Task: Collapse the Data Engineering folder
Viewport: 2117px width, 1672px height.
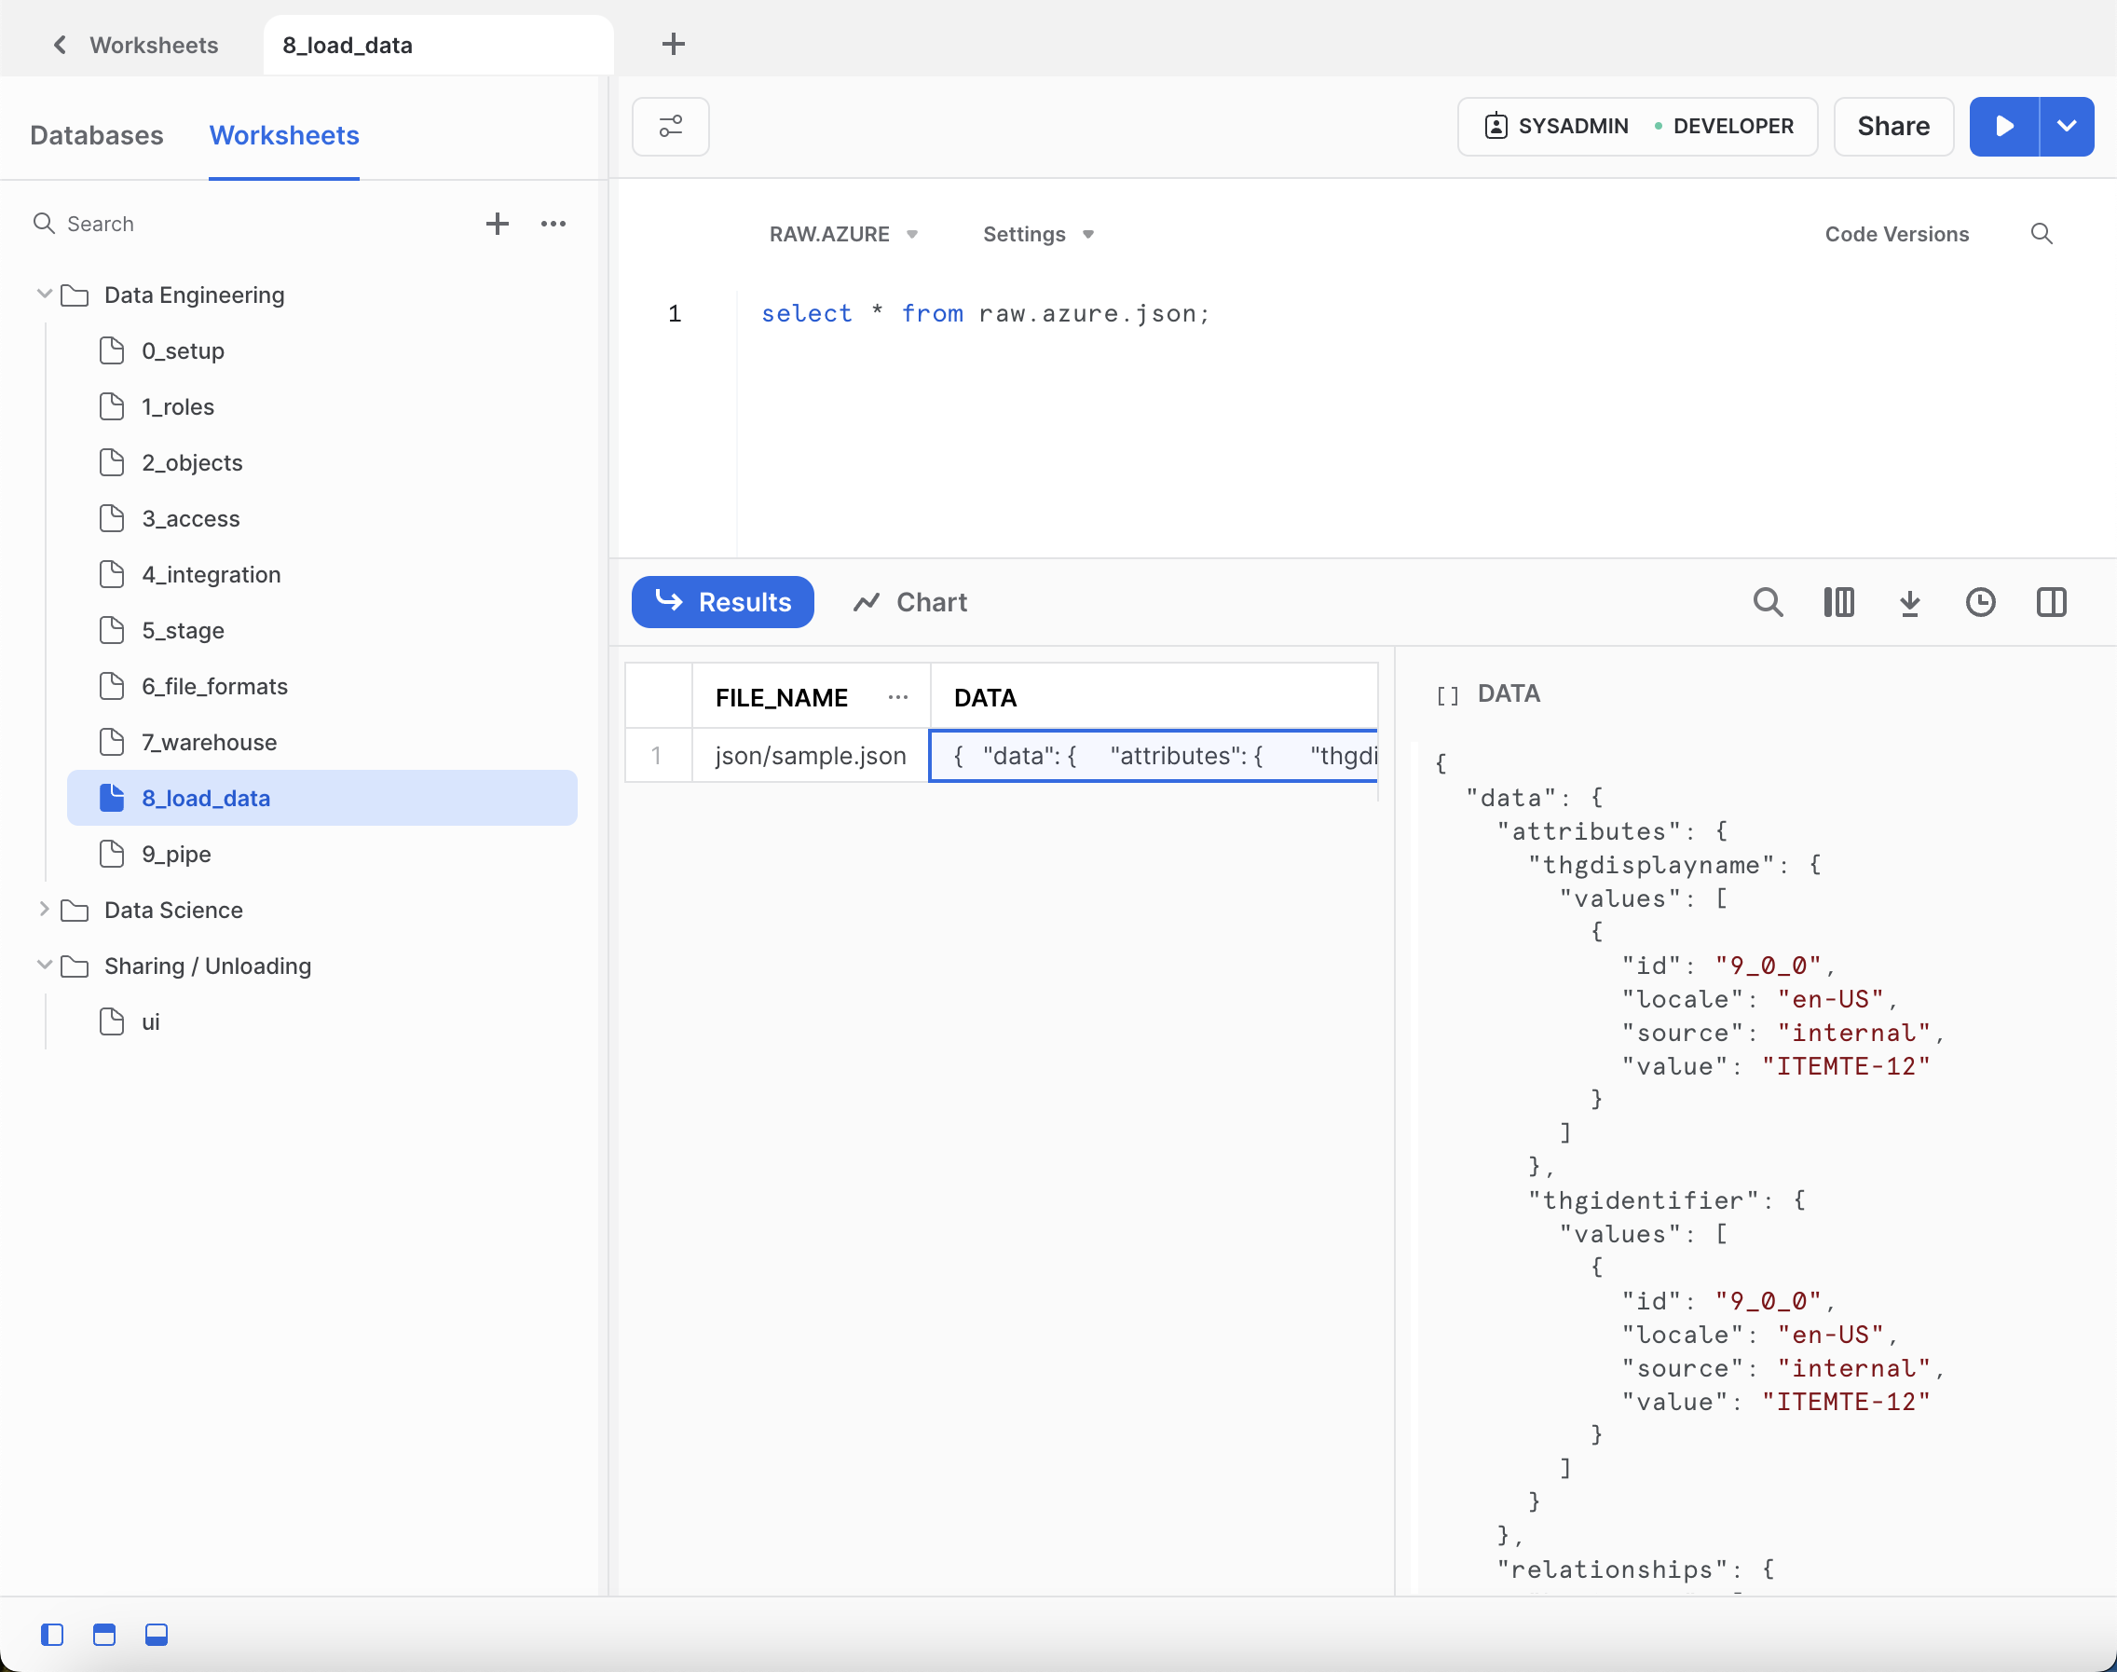Action: click(44, 294)
